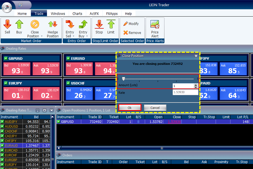Click the GBPUSD tile instrument icon
253x169 pixels.
tap(6, 58)
